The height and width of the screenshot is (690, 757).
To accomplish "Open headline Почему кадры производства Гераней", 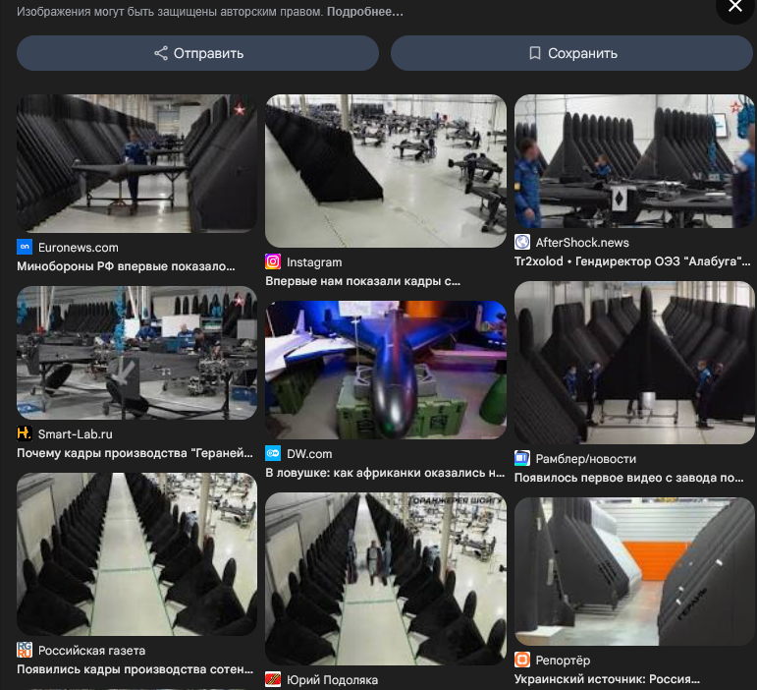I will coord(135,453).
